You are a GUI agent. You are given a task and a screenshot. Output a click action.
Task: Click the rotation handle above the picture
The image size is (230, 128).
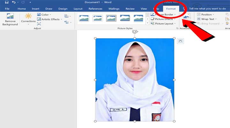point(135,31)
